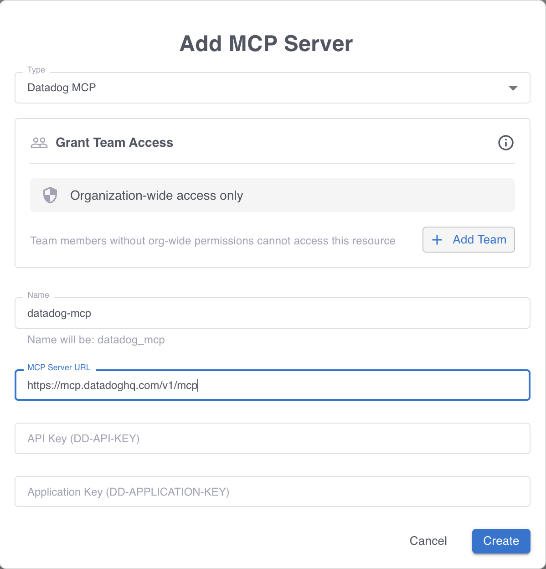The image size is (546, 569).
Task: Click the Create button
Action: 501,541
